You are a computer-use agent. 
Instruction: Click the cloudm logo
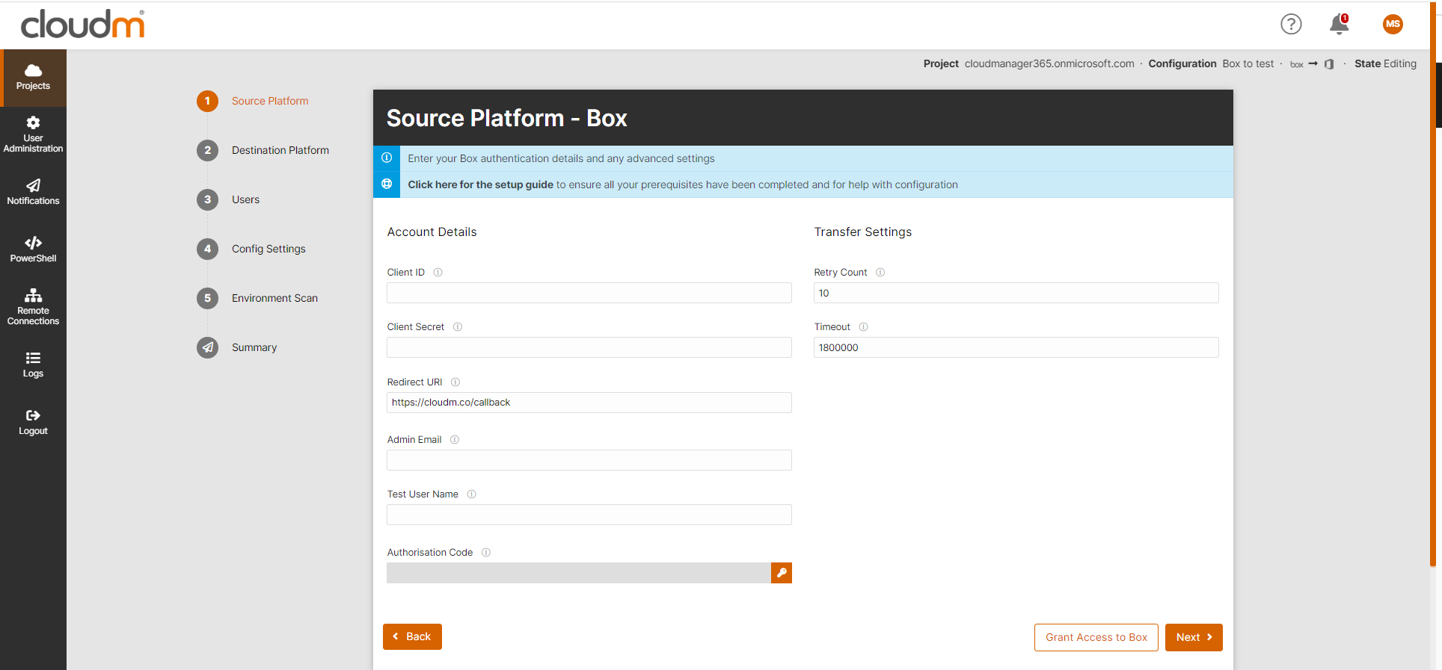[82, 24]
